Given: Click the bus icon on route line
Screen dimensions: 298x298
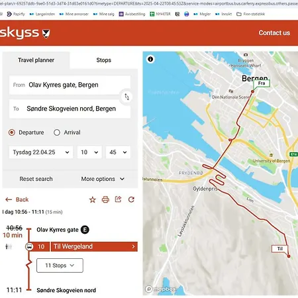Looking at the screenshot, I should pyautogui.click(x=29, y=246).
